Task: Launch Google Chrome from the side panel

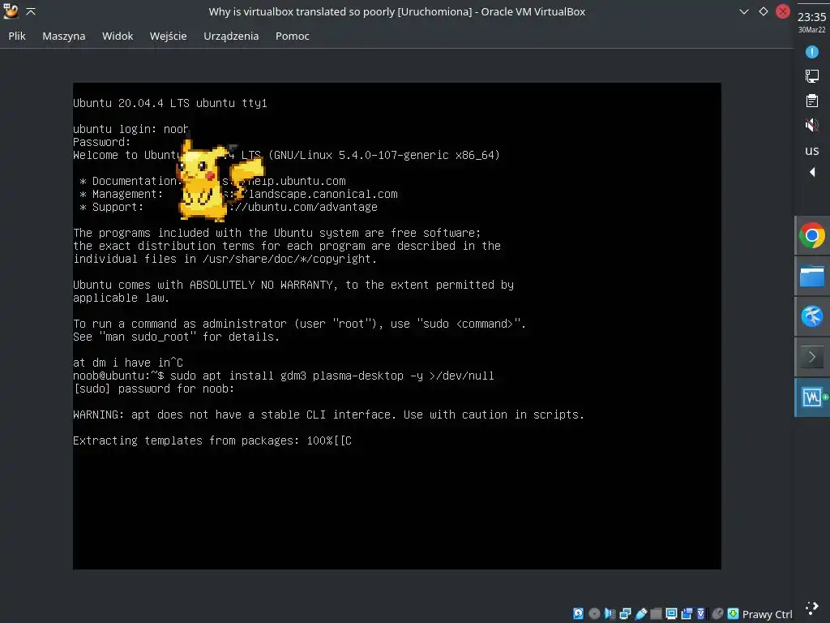Action: point(812,236)
